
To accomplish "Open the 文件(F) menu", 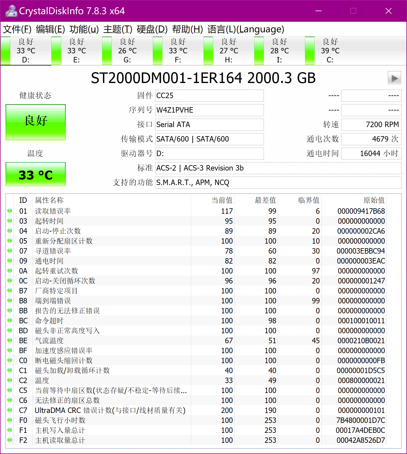I will (17, 29).
